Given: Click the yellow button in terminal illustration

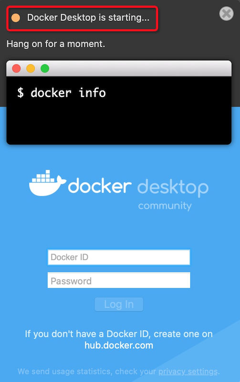Looking at the screenshot, I should click(31, 68).
